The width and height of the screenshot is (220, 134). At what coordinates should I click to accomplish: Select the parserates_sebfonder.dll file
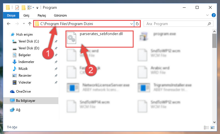click(x=100, y=39)
